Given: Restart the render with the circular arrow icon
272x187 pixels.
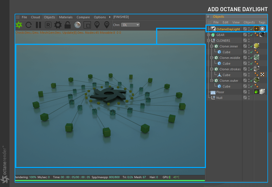Looking at the screenshot, I should [28, 25].
